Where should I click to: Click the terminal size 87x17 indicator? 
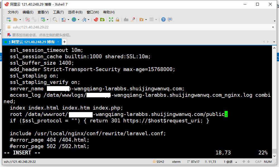(193, 162)
